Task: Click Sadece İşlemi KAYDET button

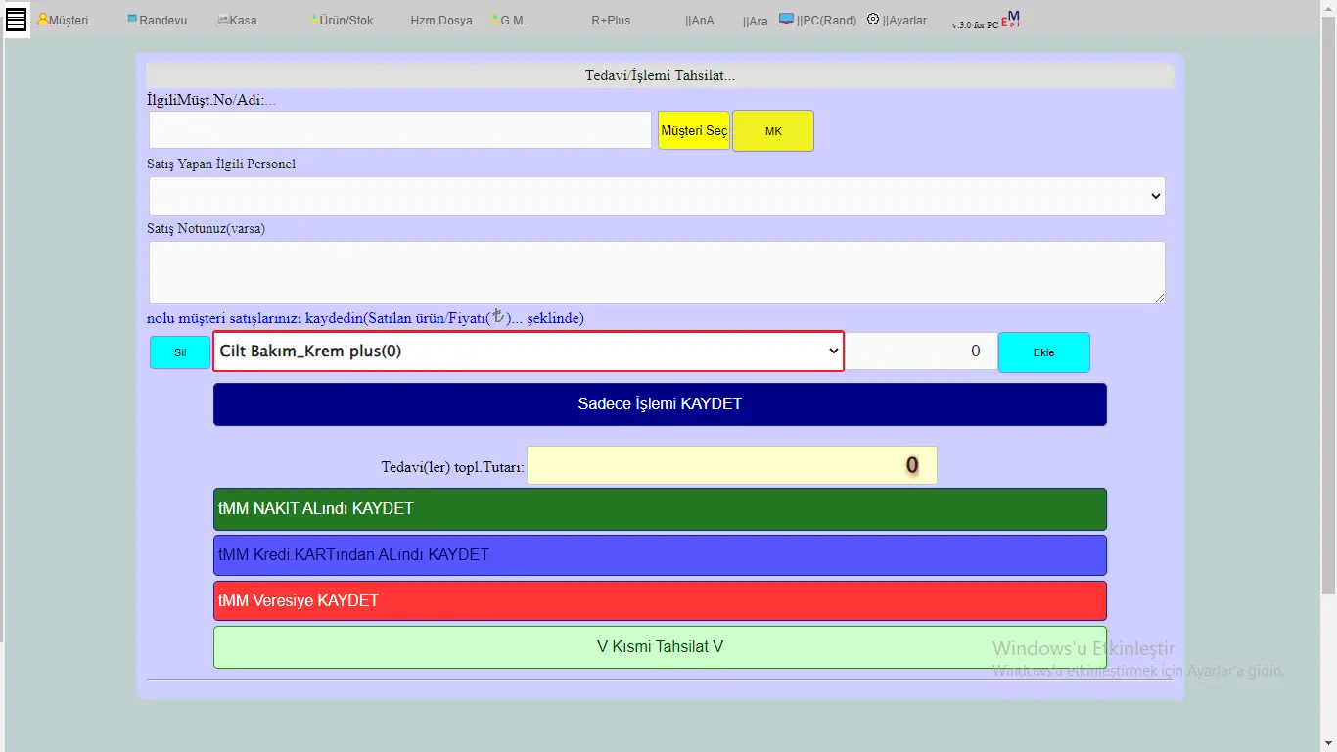Action: pyautogui.click(x=660, y=404)
